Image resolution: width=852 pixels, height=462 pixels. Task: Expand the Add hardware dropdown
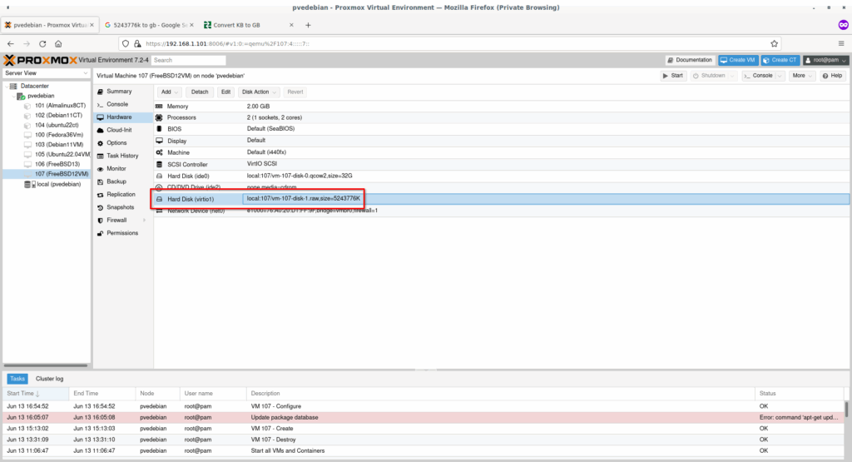pos(169,92)
